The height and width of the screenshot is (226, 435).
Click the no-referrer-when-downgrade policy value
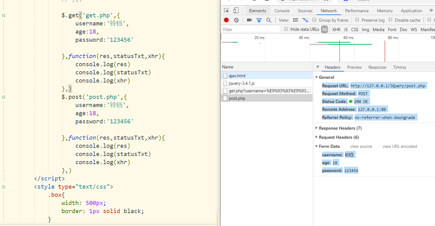click(x=385, y=117)
